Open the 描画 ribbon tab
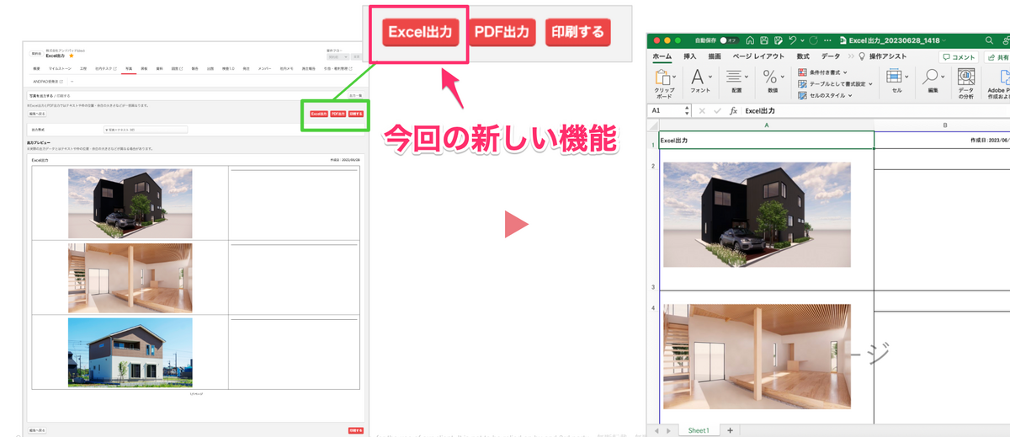 tap(715, 56)
